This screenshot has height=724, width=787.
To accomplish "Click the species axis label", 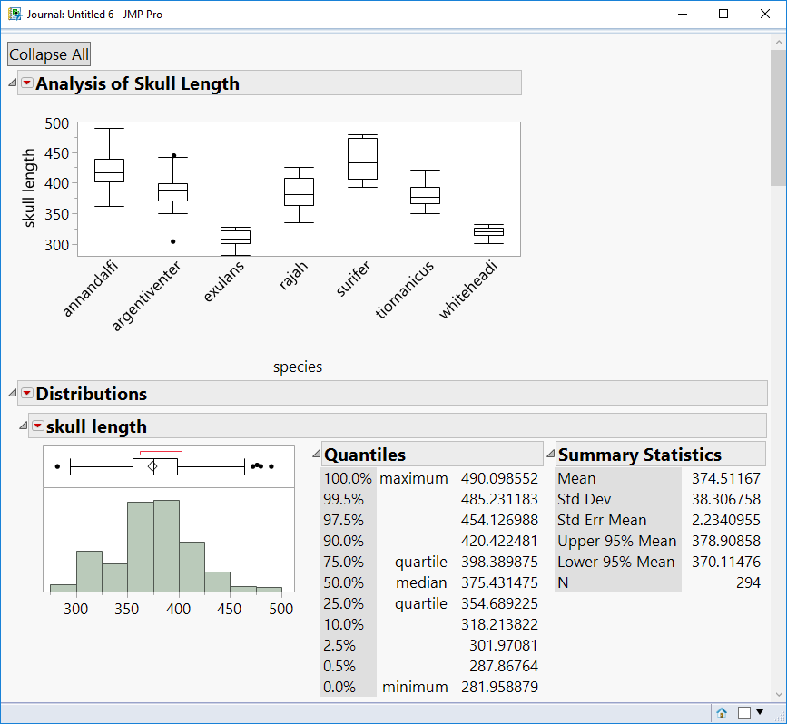I will tap(298, 367).
